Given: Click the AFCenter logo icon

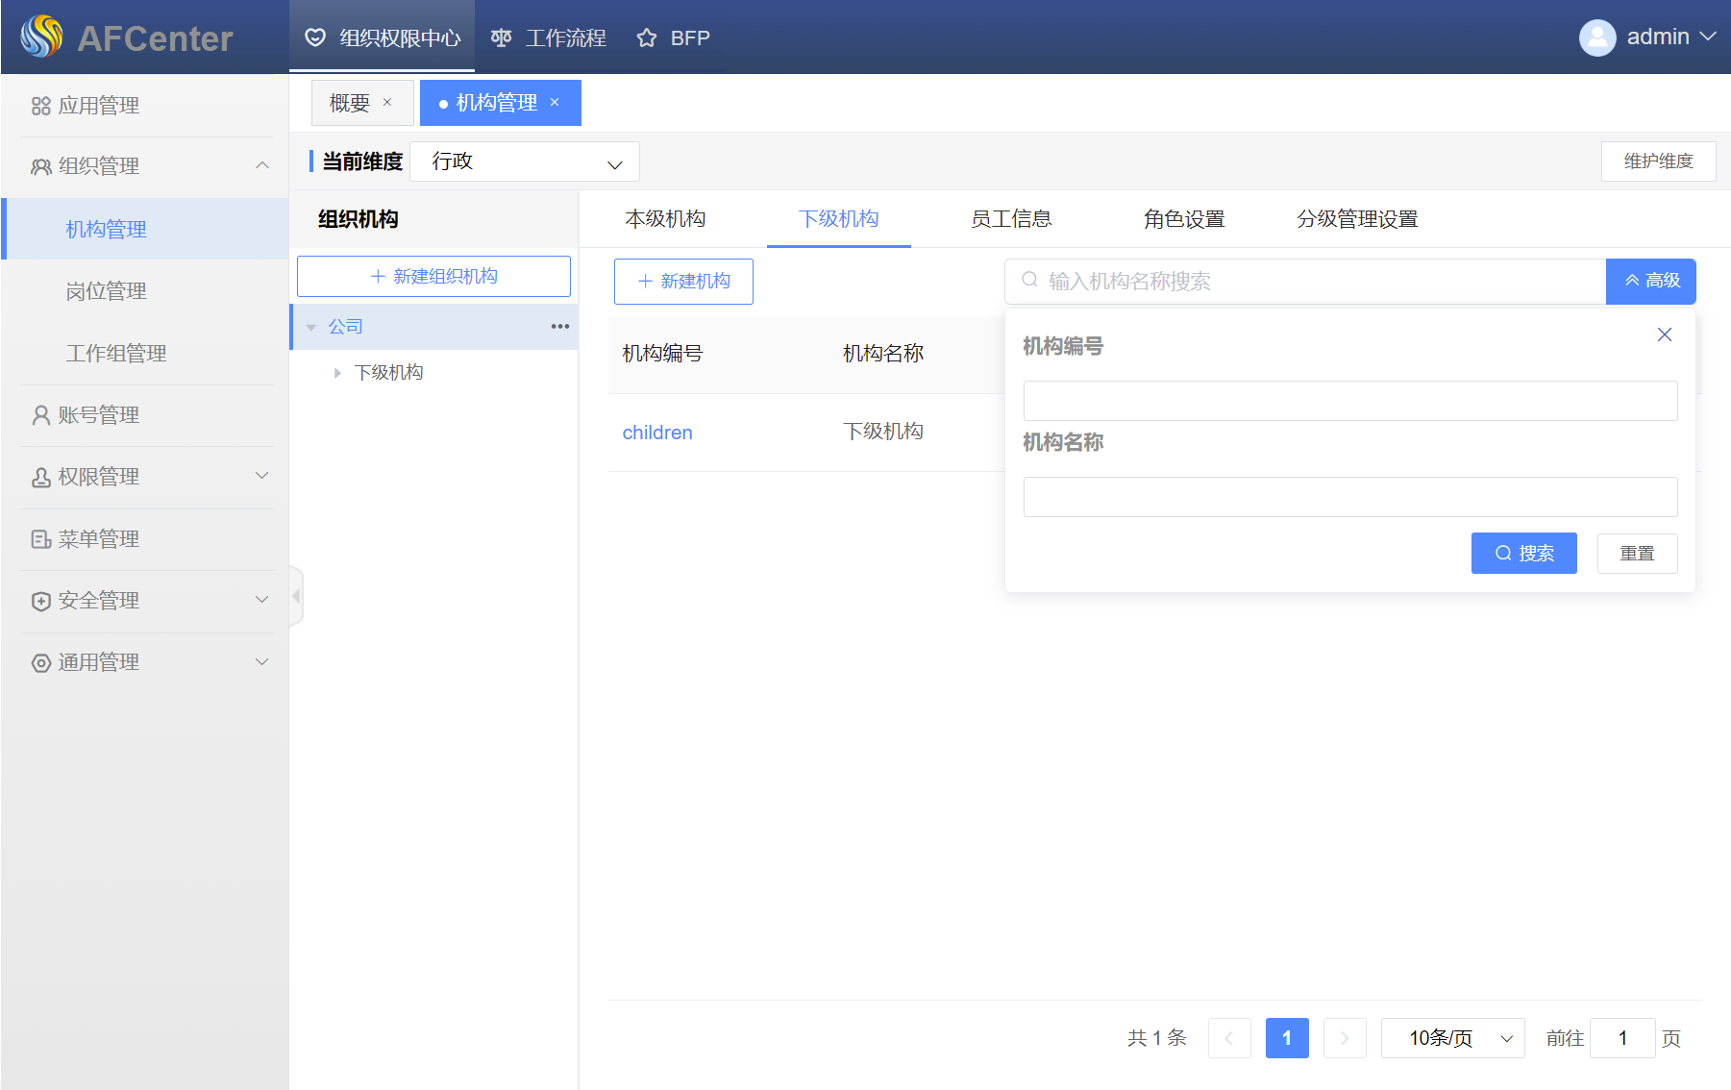Looking at the screenshot, I should [41, 37].
